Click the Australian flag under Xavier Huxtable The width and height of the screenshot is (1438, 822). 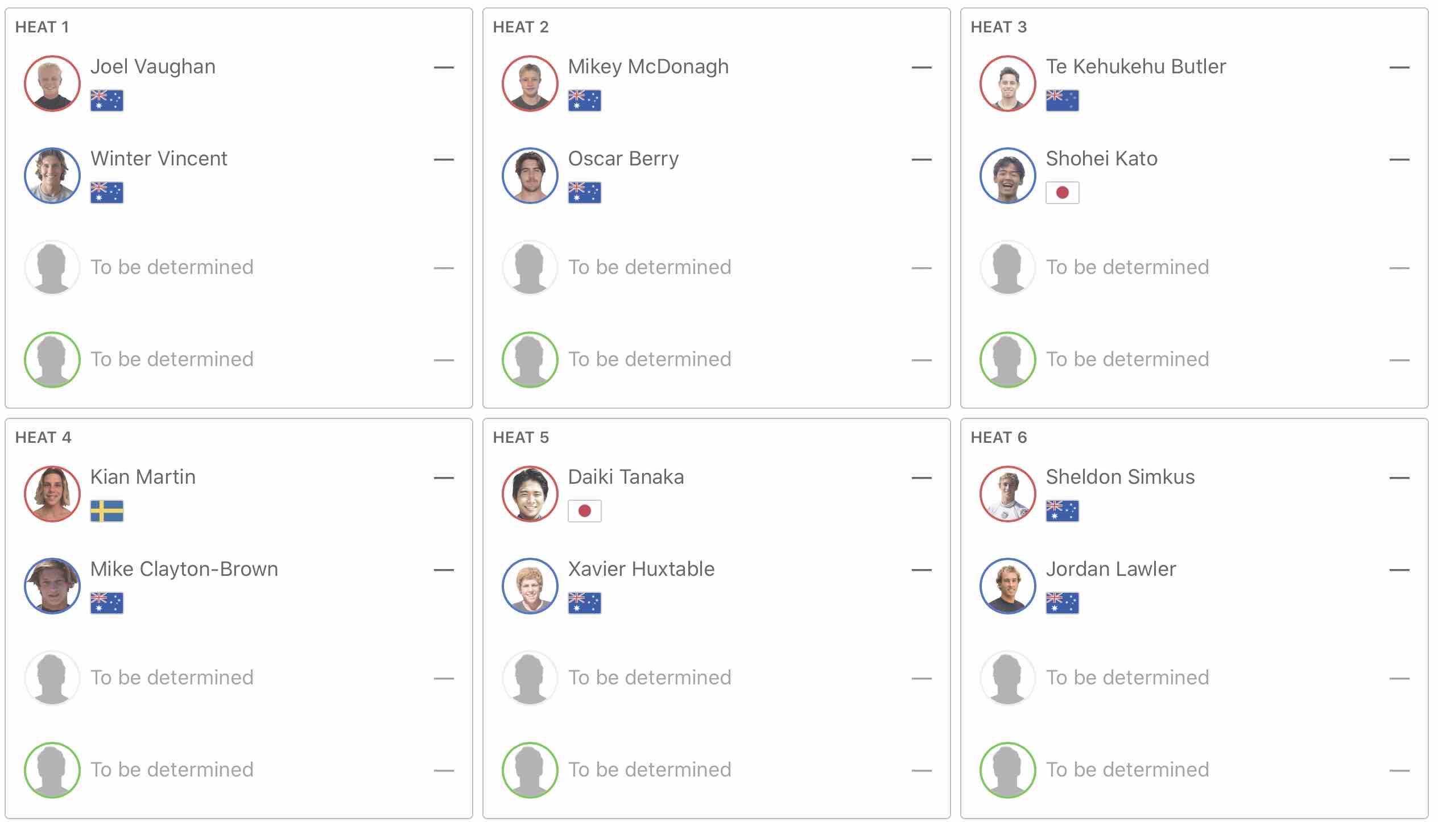pyautogui.click(x=584, y=603)
